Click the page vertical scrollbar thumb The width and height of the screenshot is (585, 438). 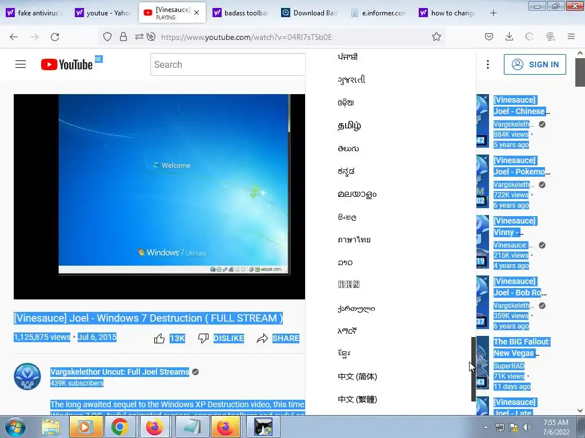tap(580, 72)
